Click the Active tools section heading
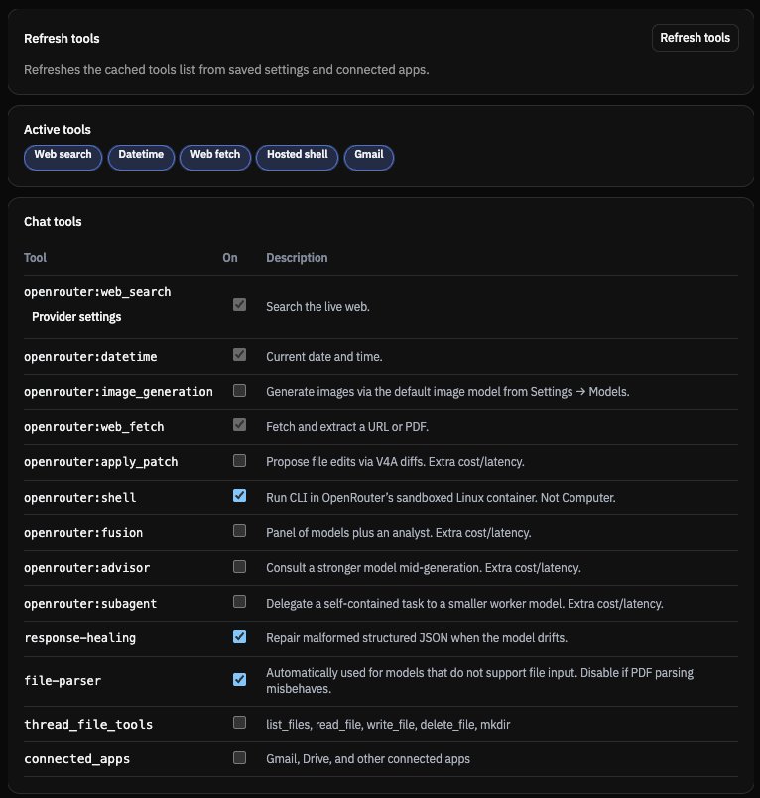 coord(58,130)
